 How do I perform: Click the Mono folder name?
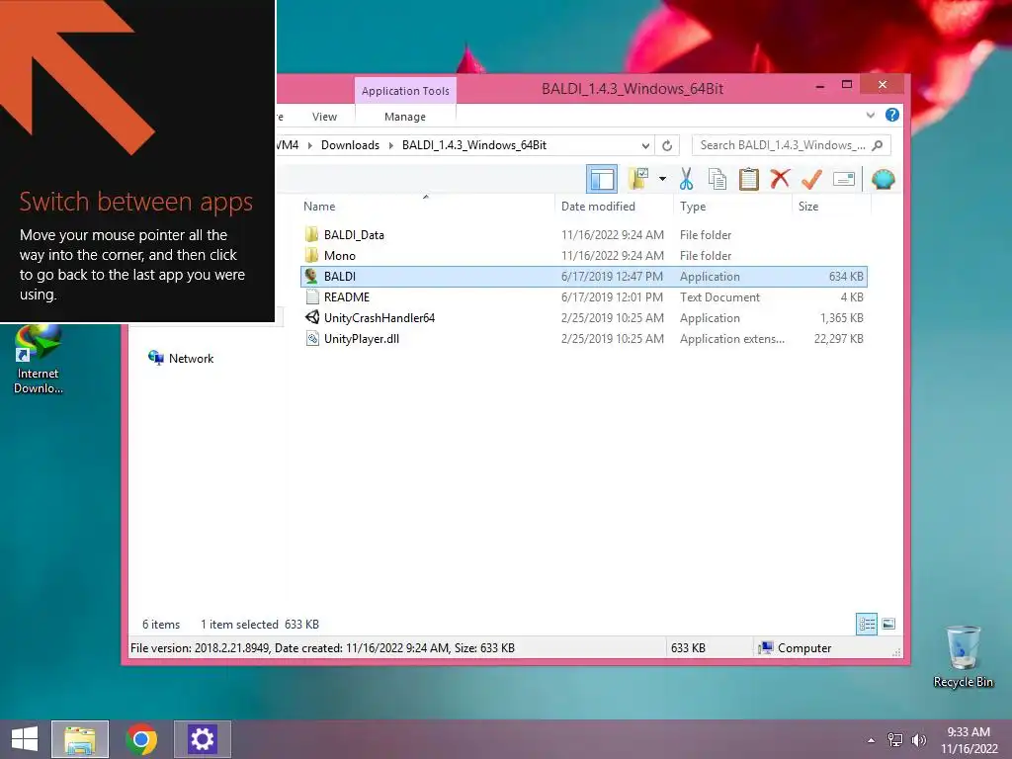pyautogui.click(x=340, y=256)
